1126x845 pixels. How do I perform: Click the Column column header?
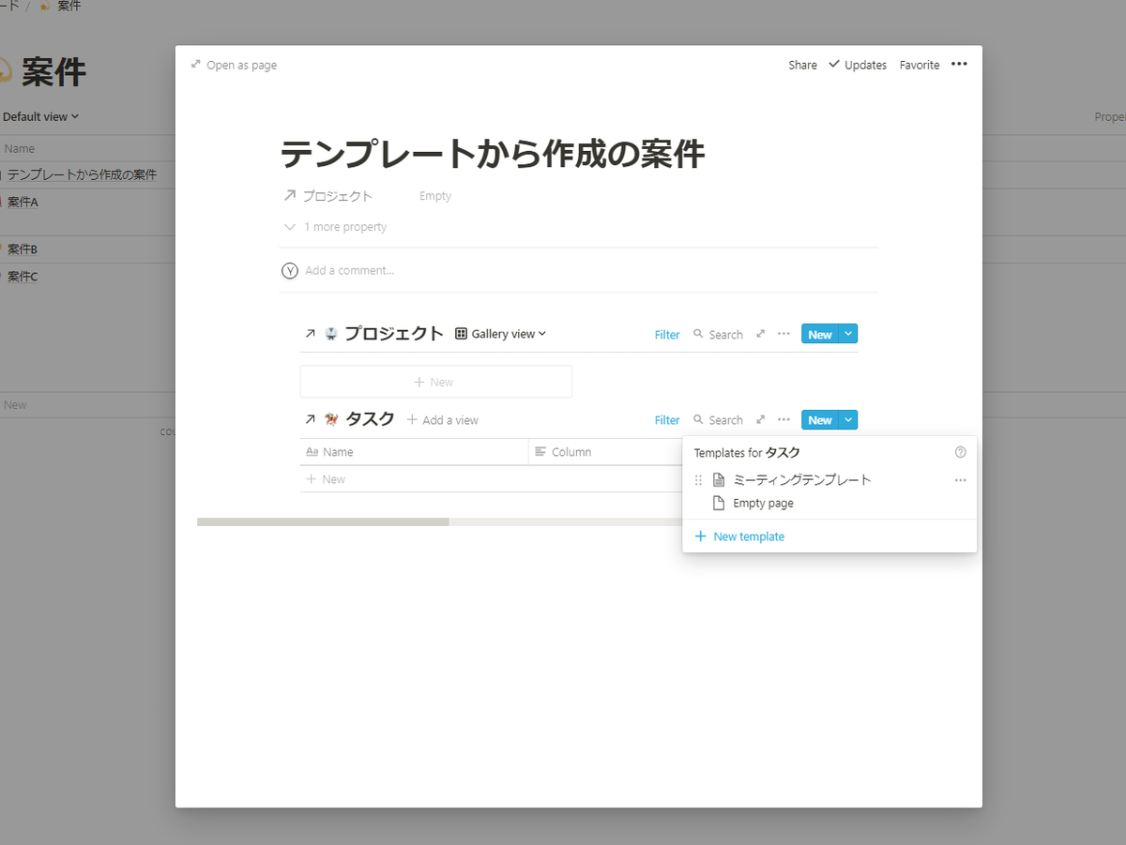pyautogui.click(x=605, y=452)
